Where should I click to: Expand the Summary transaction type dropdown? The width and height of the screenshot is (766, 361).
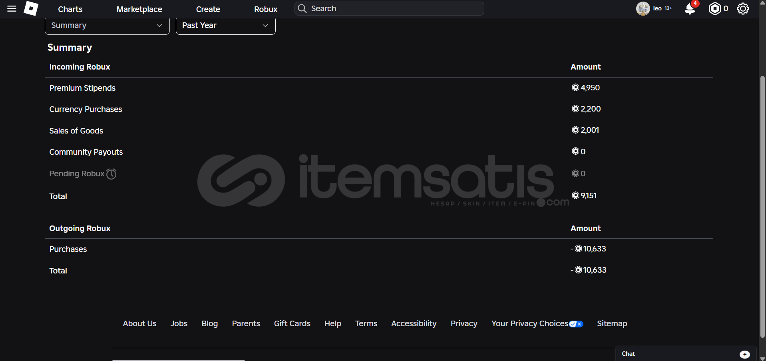tap(107, 26)
